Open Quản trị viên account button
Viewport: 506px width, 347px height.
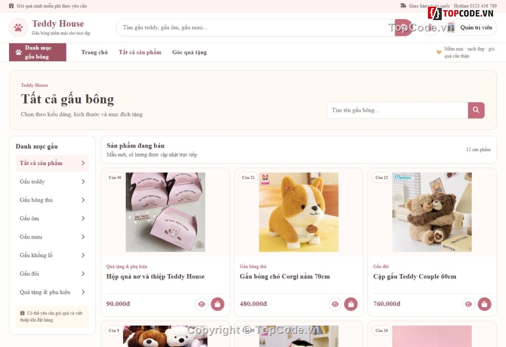coord(470,28)
